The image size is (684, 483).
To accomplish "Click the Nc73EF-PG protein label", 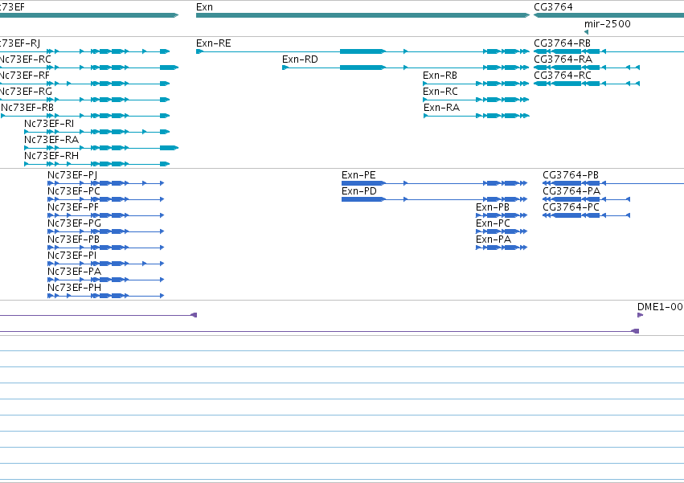I will (74, 223).
